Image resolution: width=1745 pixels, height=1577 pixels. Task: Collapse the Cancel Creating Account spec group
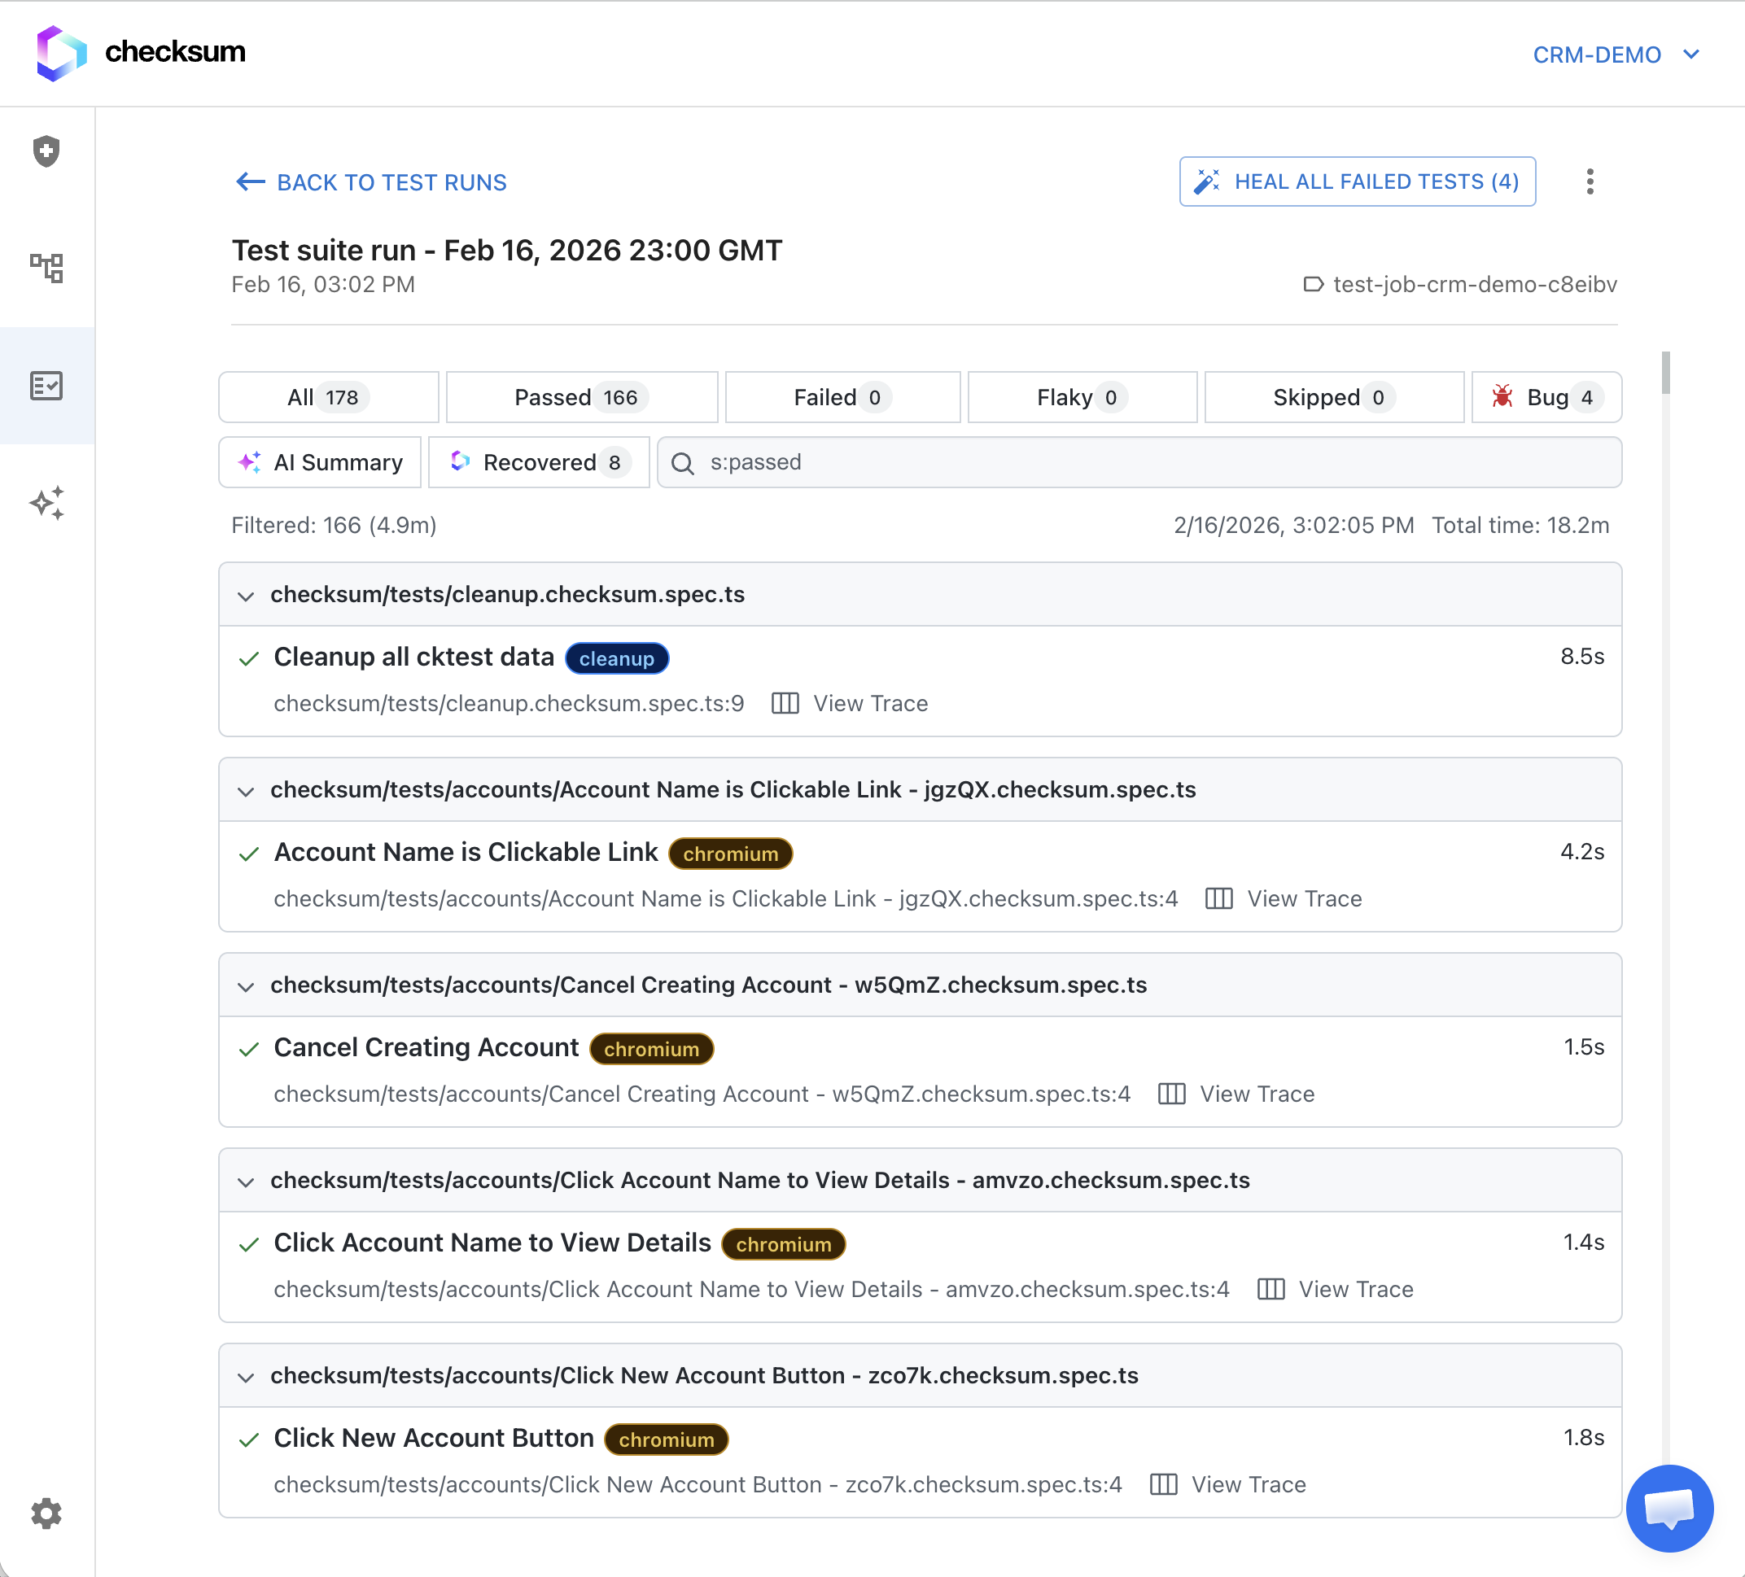click(246, 986)
